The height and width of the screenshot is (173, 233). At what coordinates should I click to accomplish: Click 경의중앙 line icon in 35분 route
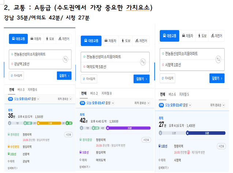(9, 135)
